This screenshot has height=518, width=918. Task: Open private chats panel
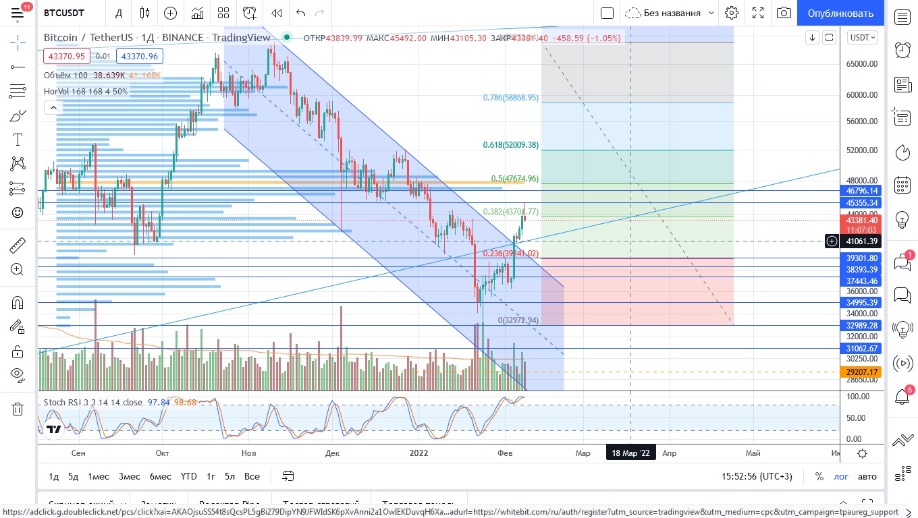(x=902, y=295)
